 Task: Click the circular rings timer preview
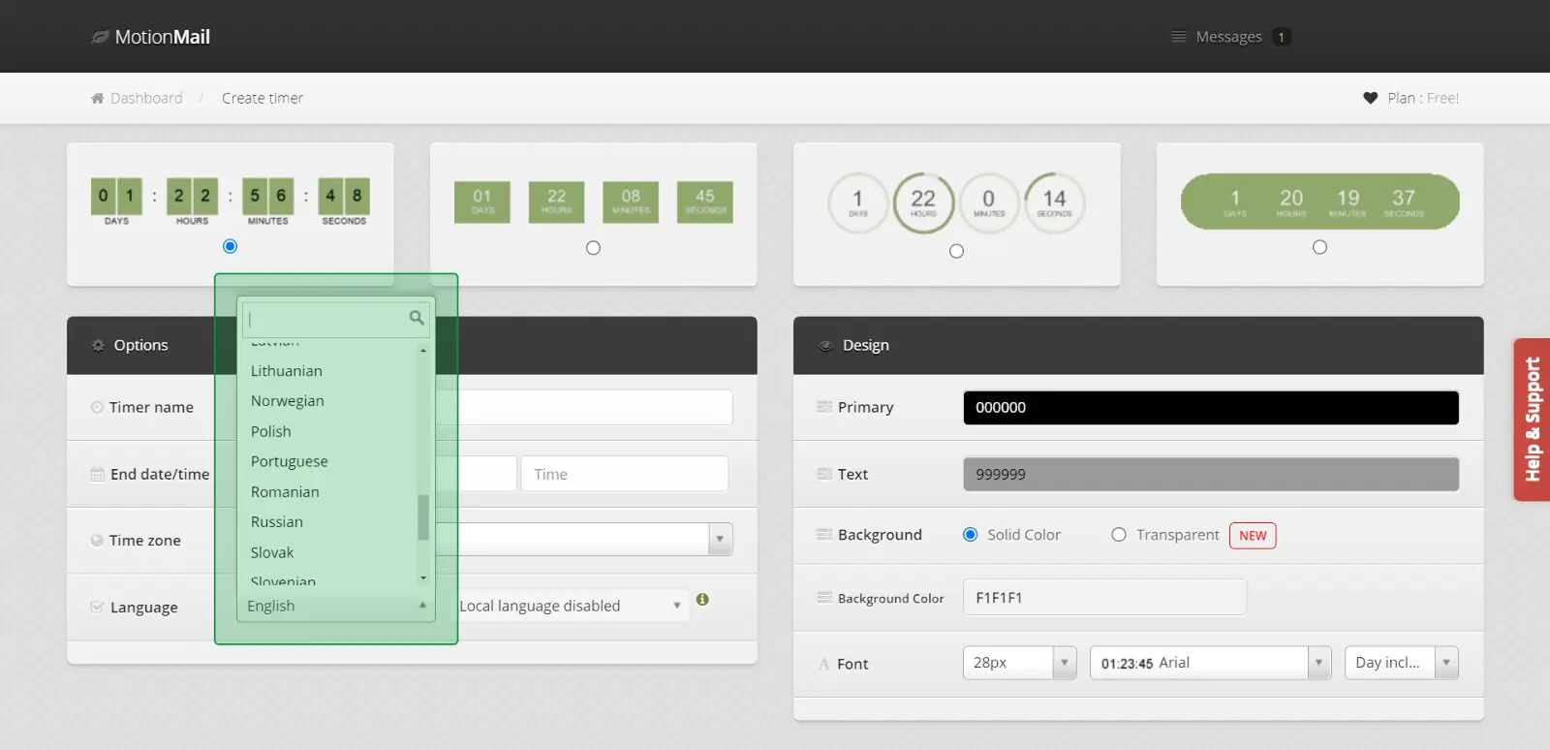click(956, 203)
